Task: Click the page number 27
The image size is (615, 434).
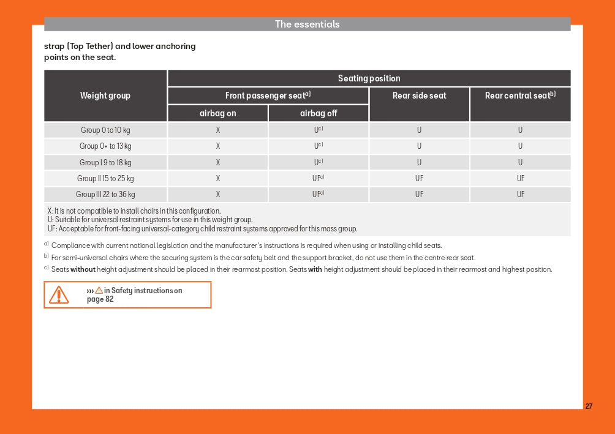Action: click(x=589, y=406)
